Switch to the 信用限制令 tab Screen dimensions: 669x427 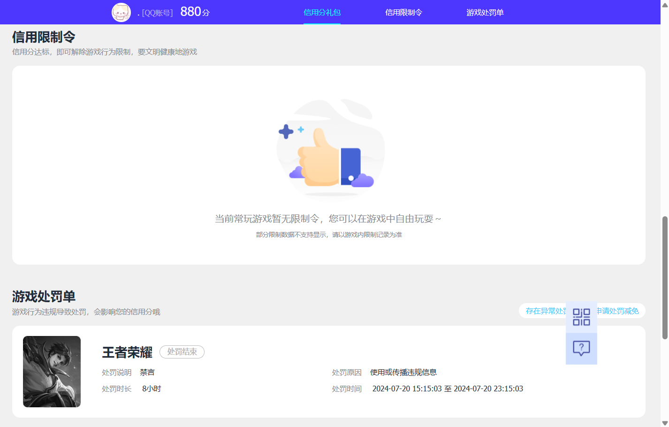[403, 13]
